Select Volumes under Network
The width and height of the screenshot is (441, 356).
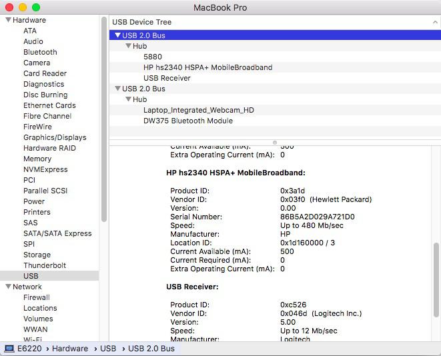(38, 319)
